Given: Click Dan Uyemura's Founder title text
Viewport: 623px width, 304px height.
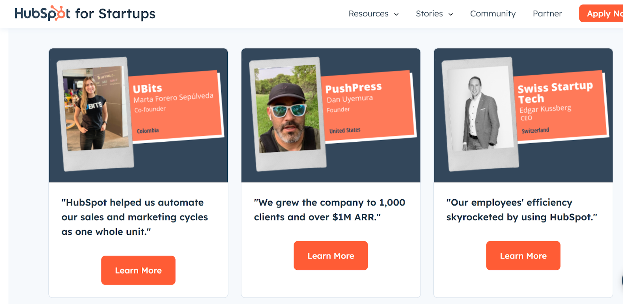Looking at the screenshot, I should [338, 110].
